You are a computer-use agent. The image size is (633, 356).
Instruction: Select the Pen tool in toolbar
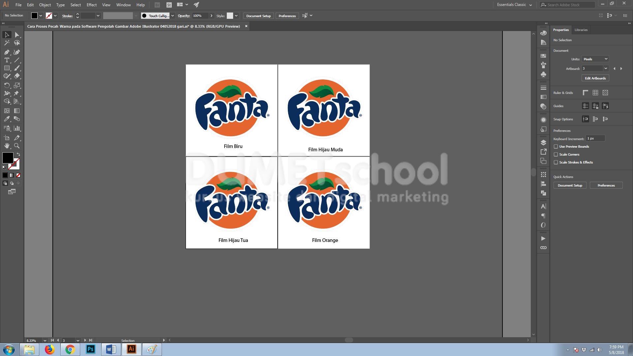point(7,51)
